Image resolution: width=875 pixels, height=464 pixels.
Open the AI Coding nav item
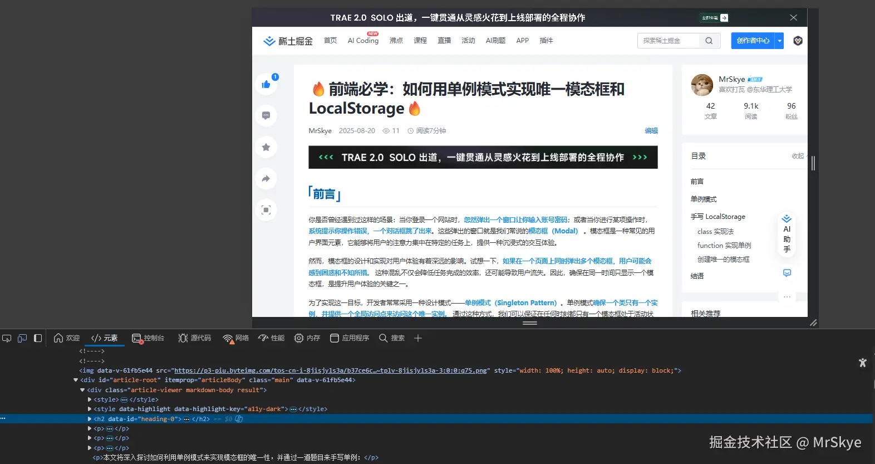pos(363,41)
